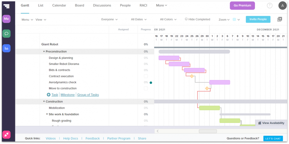
Task: Open the All Colors filter dropdown
Action: [x=168, y=19]
